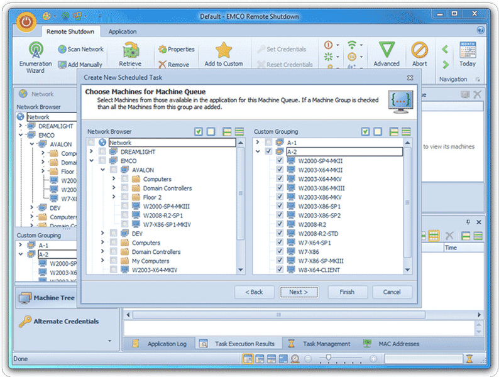The width and height of the screenshot is (499, 377).
Task: Click the Advanced green triangle icon
Action: pyautogui.click(x=387, y=50)
